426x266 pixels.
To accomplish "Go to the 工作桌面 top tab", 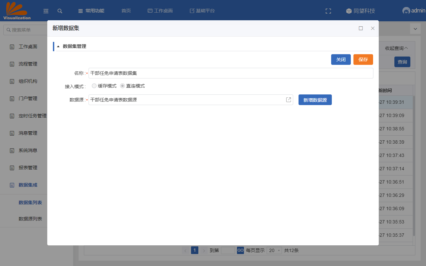I will pyautogui.click(x=160, y=11).
